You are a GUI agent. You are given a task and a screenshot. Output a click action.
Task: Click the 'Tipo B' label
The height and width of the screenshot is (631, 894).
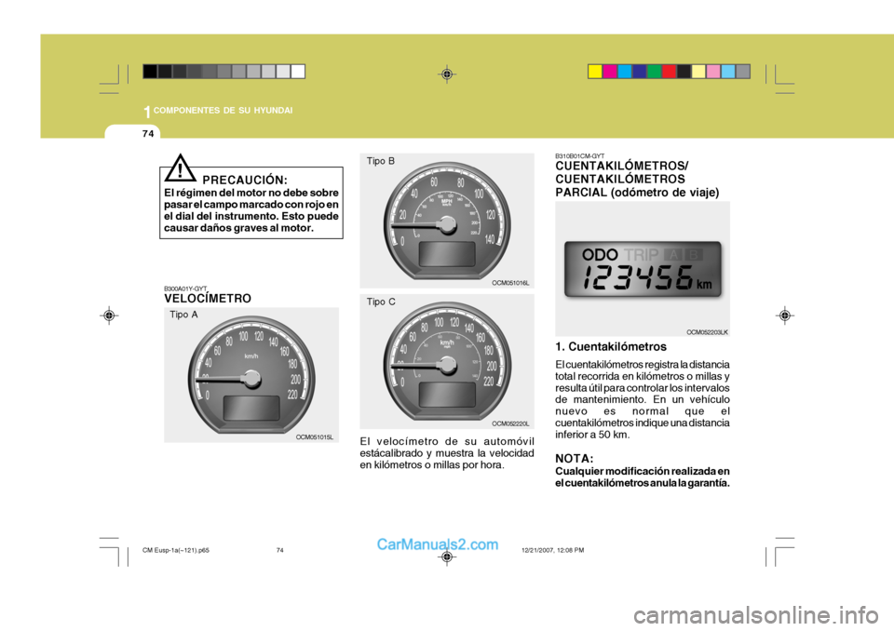(x=380, y=161)
